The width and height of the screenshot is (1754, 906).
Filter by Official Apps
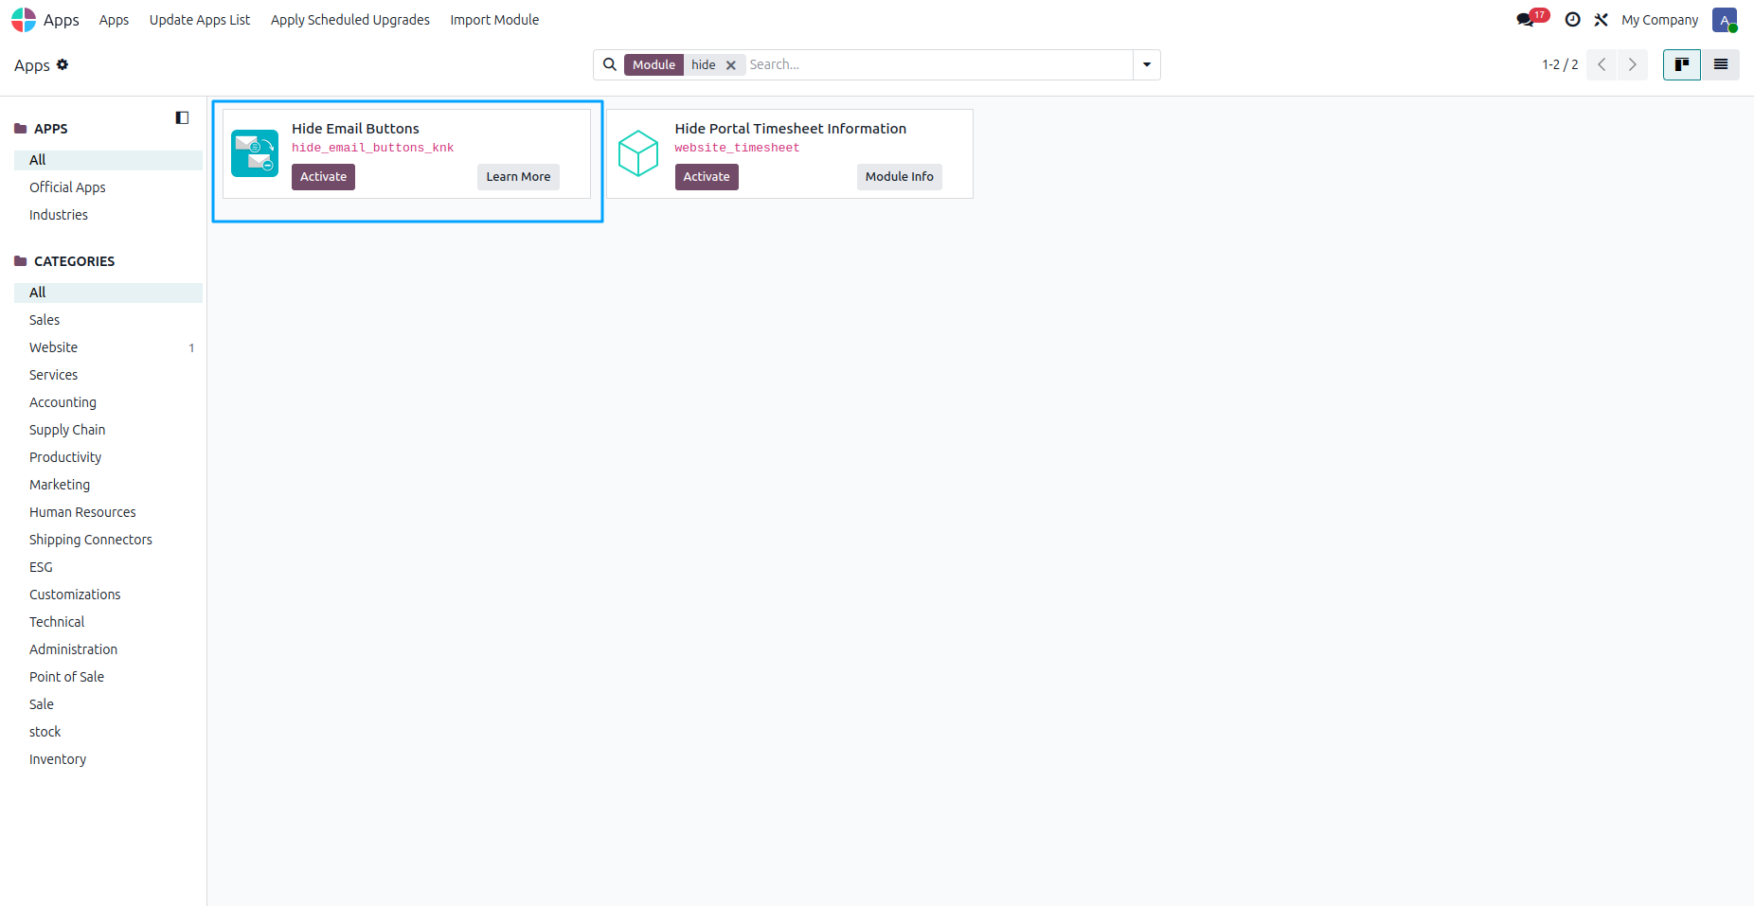point(108,187)
